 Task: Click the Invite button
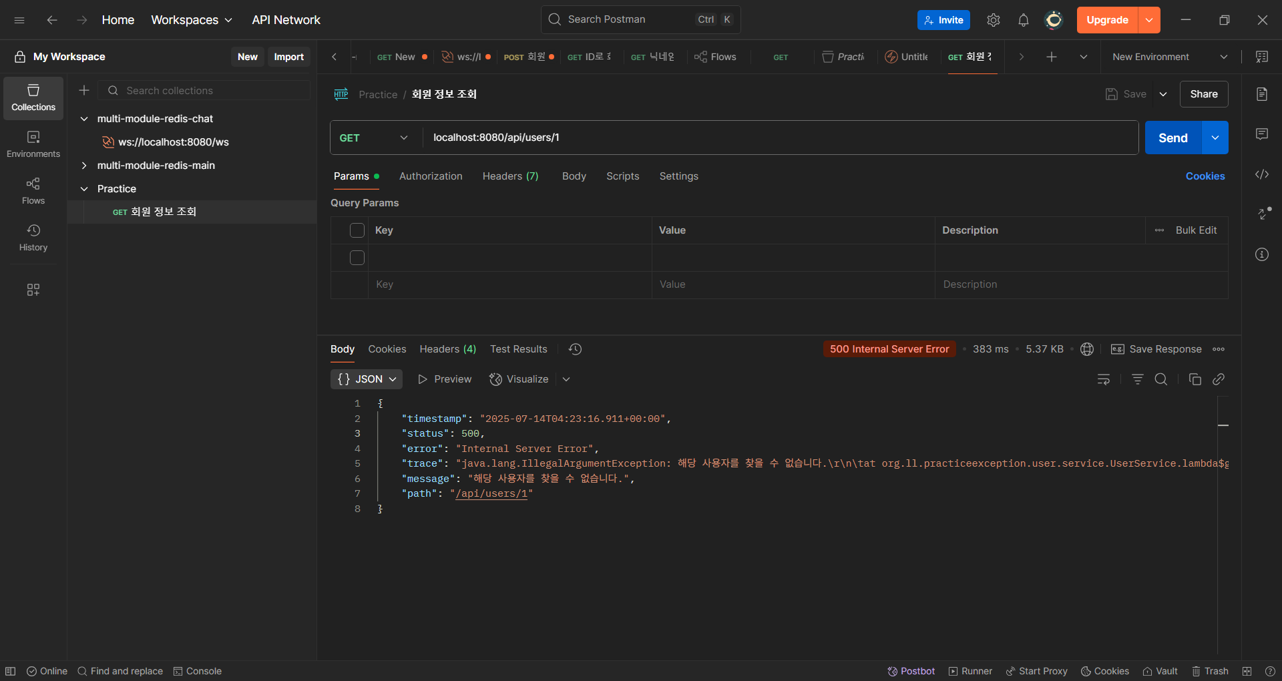[x=943, y=20]
